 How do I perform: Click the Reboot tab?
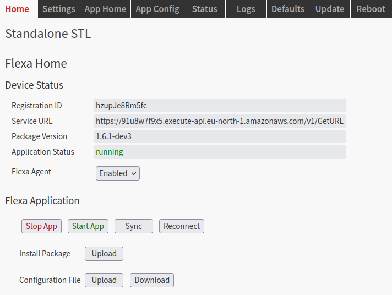tap(371, 9)
